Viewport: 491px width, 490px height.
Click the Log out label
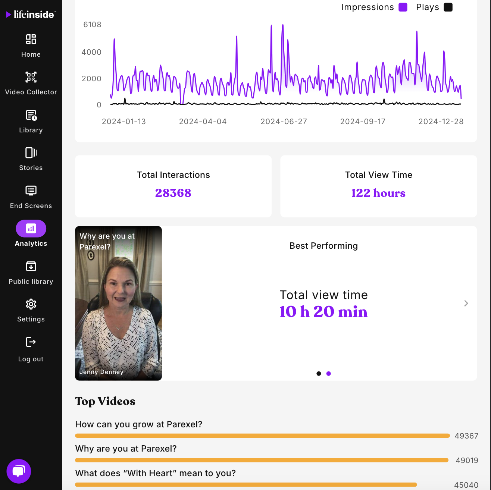tap(31, 359)
